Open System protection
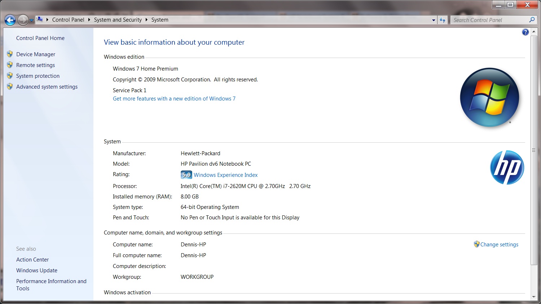 (x=38, y=76)
